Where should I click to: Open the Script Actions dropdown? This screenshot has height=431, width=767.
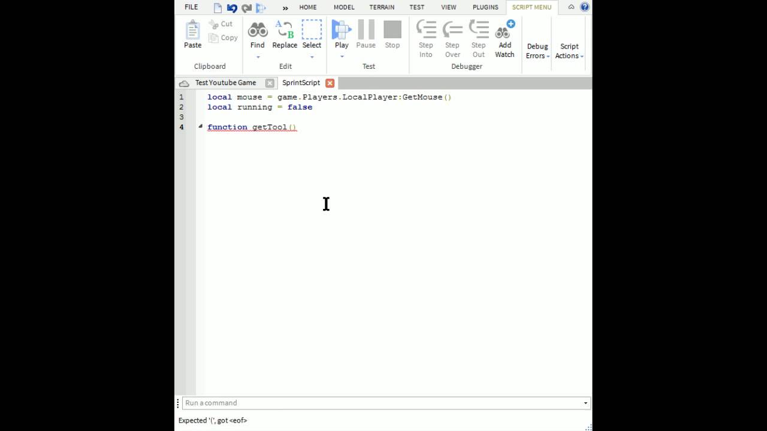tap(569, 51)
